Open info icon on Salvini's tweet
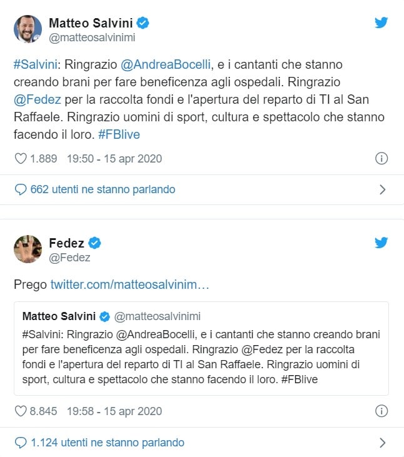Image resolution: width=404 pixels, height=457 pixels. 381,159
